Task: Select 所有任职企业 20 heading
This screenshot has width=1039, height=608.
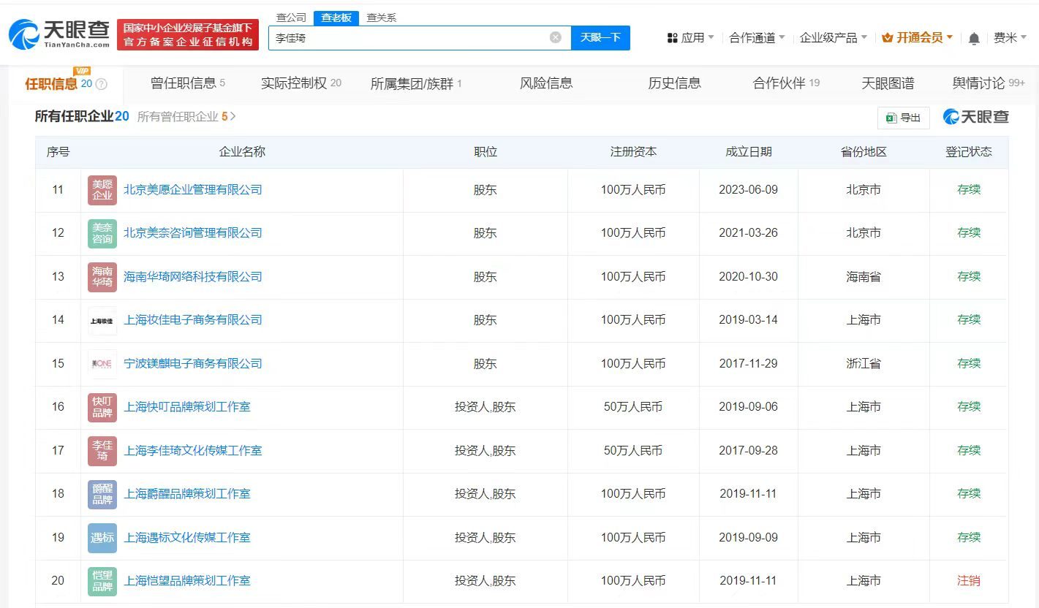Action: pyautogui.click(x=82, y=117)
